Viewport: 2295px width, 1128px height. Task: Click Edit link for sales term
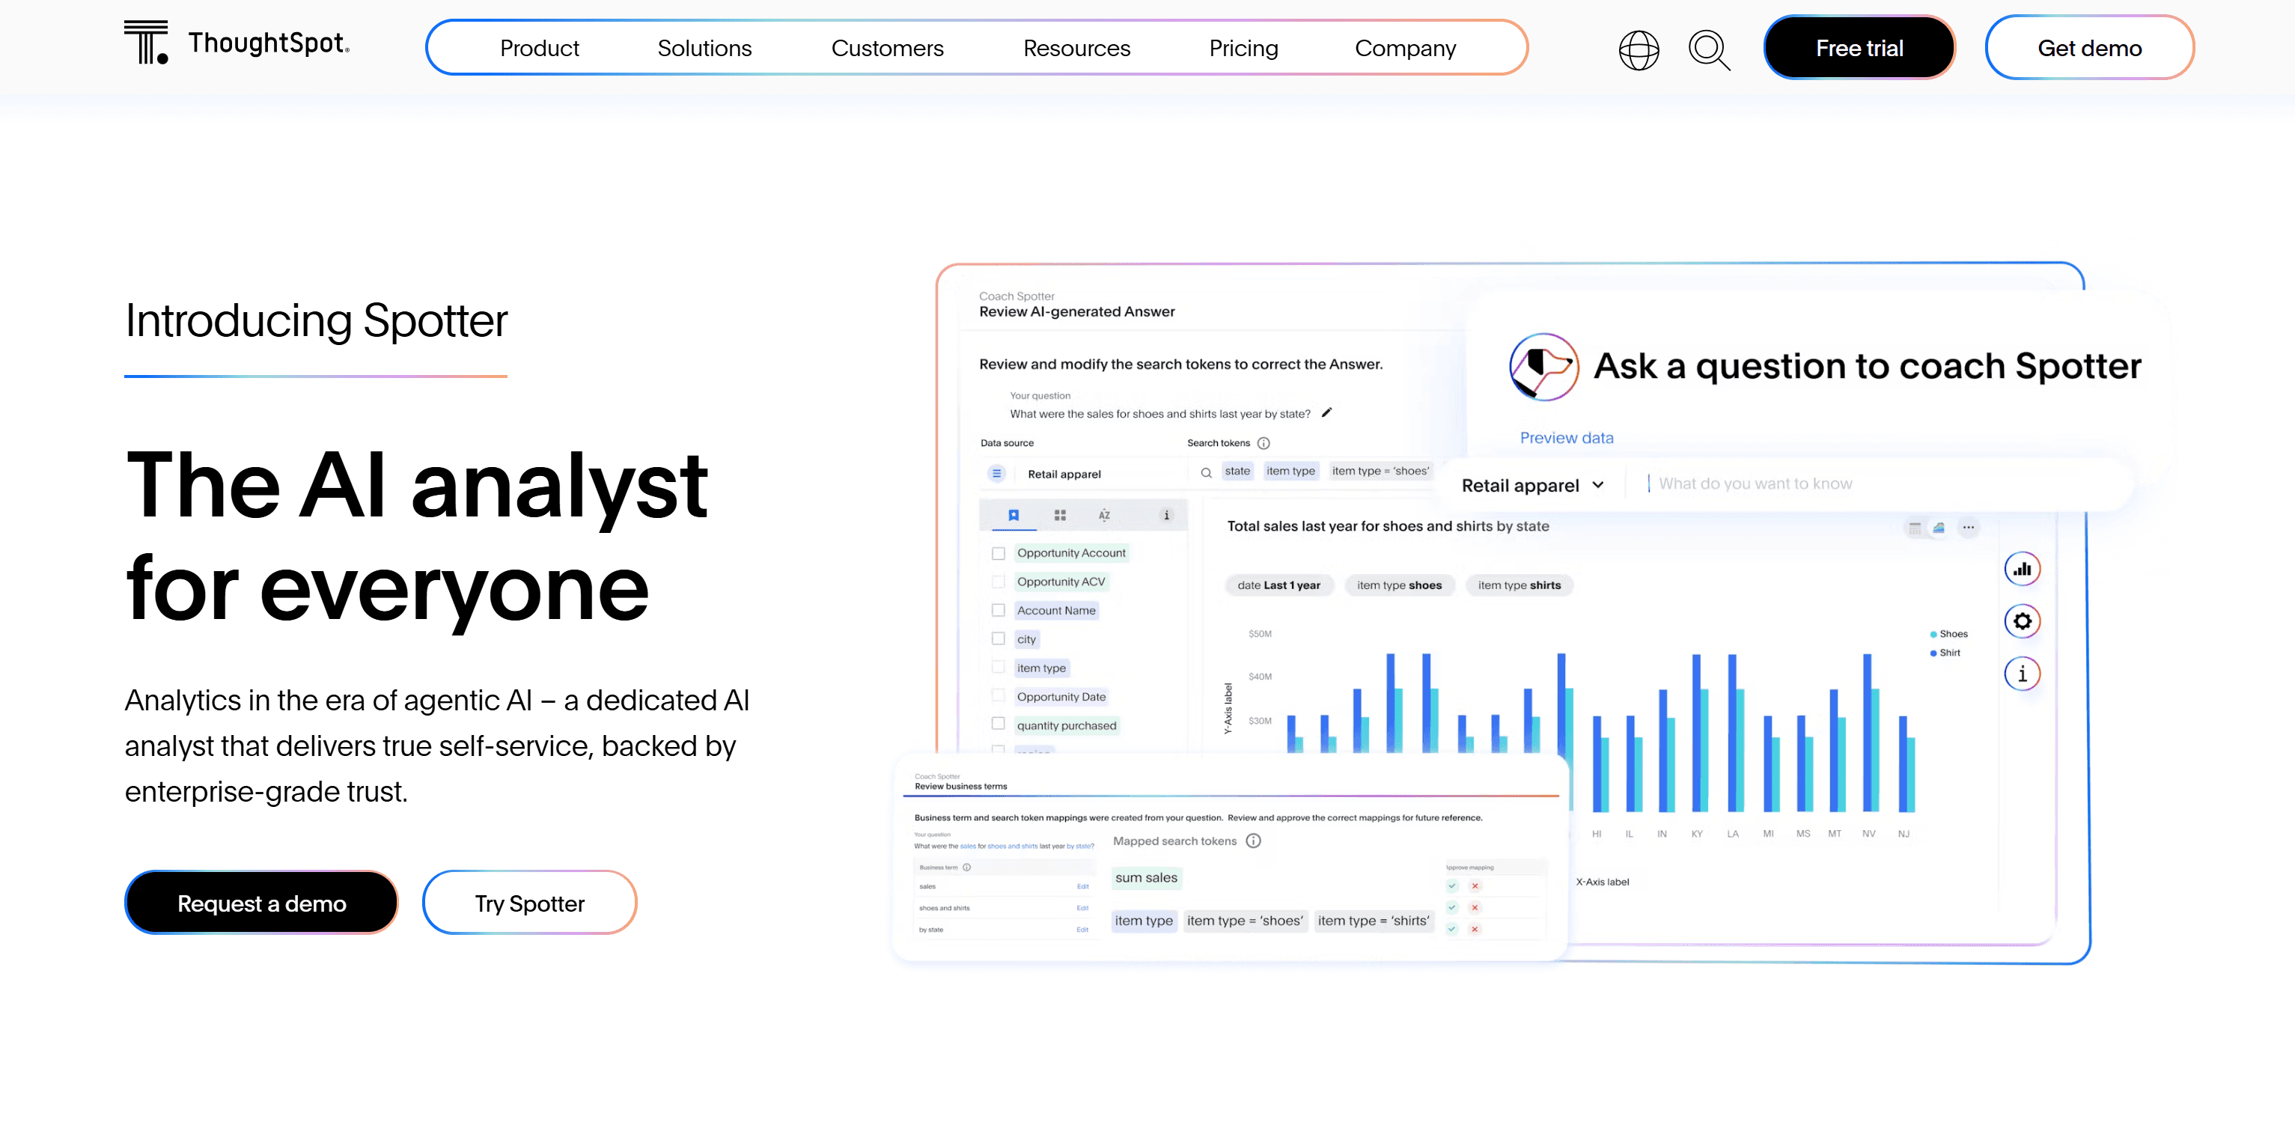[1082, 886]
